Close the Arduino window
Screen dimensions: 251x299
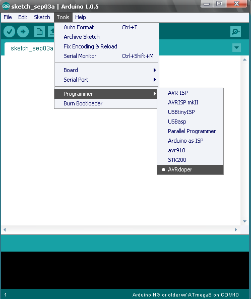236,4
